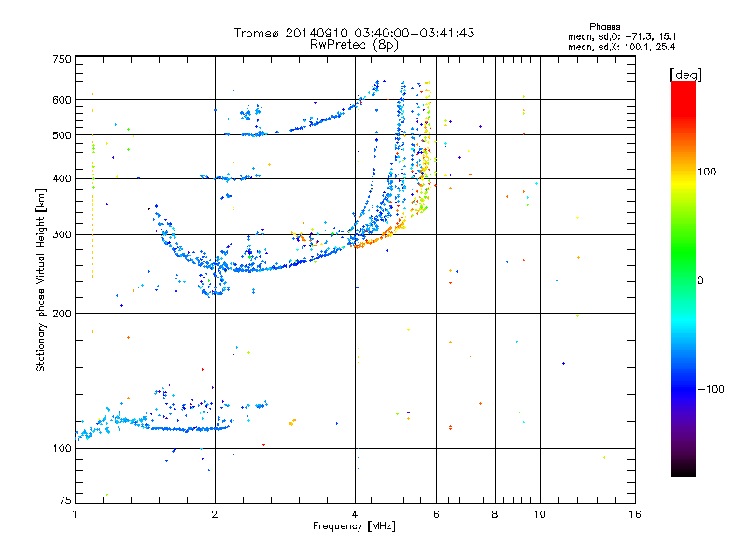Click the colorbar tick label "100"
Image resolution: width=747 pixels, height=560 pixels.
[707, 172]
